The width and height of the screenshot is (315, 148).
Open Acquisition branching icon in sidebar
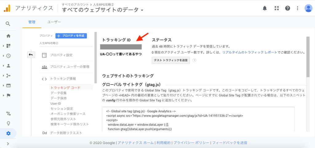pos(8,76)
